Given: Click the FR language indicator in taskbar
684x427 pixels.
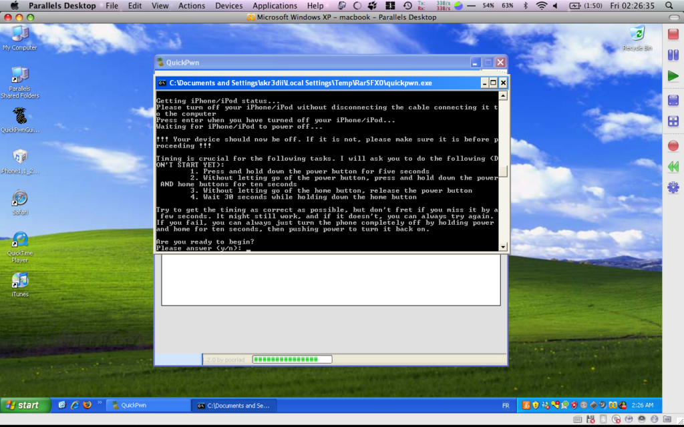Looking at the screenshot, I should pos(506,405).
